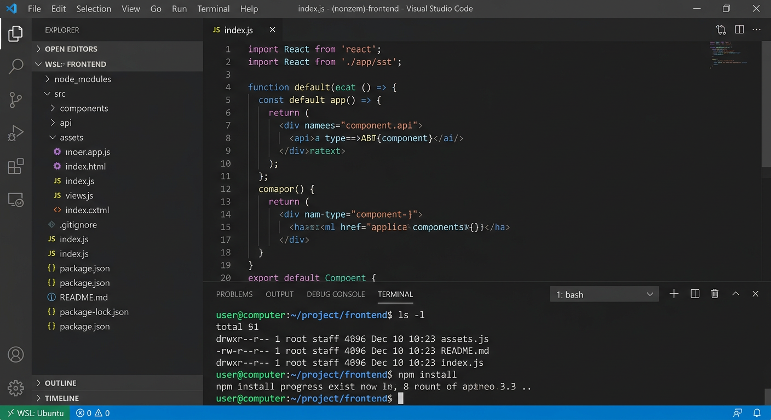Split the editor to the right
Image resolution: width=771 pixels, height=420 pixels.
pos(739,30)
